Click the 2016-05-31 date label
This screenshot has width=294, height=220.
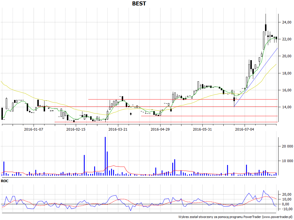(x=202, y=129)
